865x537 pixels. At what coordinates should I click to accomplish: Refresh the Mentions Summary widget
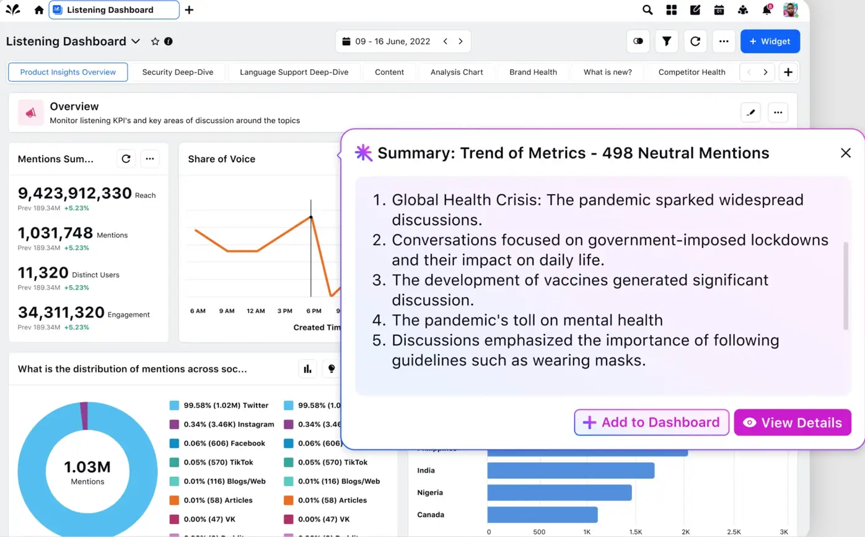coord(126,159)
